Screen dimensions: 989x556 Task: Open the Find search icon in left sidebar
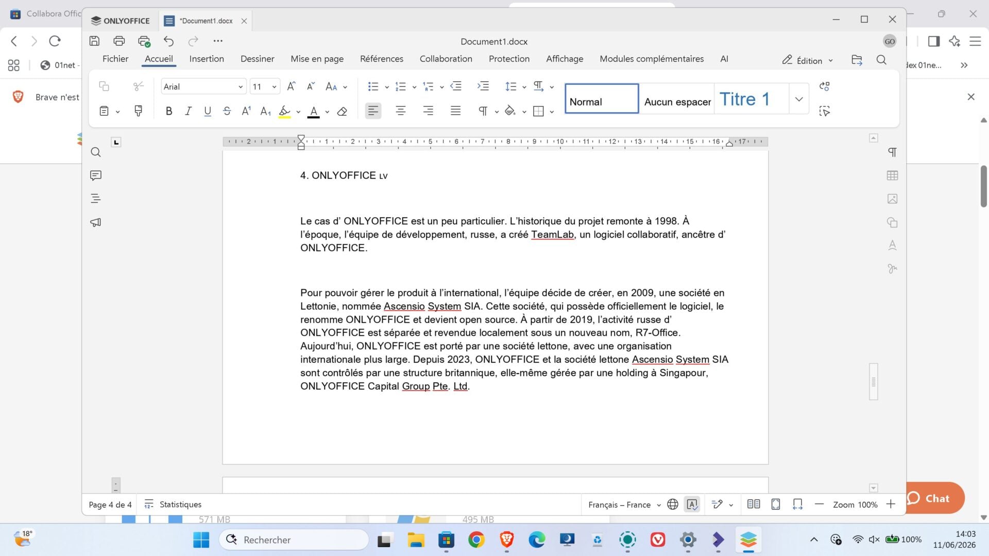tap(96, 152)
